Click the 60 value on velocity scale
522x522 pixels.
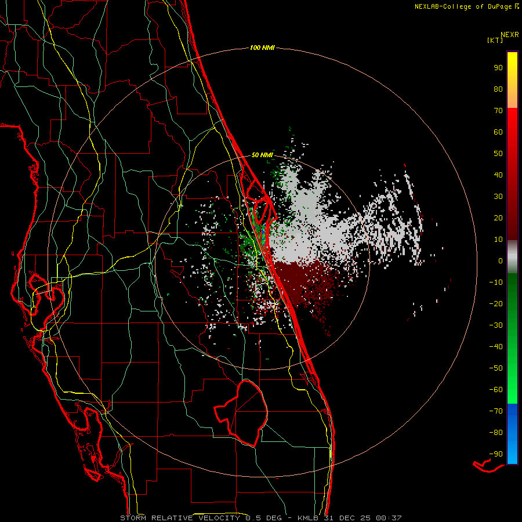click(498, 132)
